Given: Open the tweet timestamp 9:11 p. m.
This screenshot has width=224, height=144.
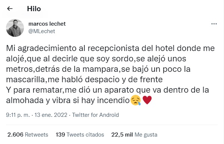Looking at the screenshot, I should point(18,115).
